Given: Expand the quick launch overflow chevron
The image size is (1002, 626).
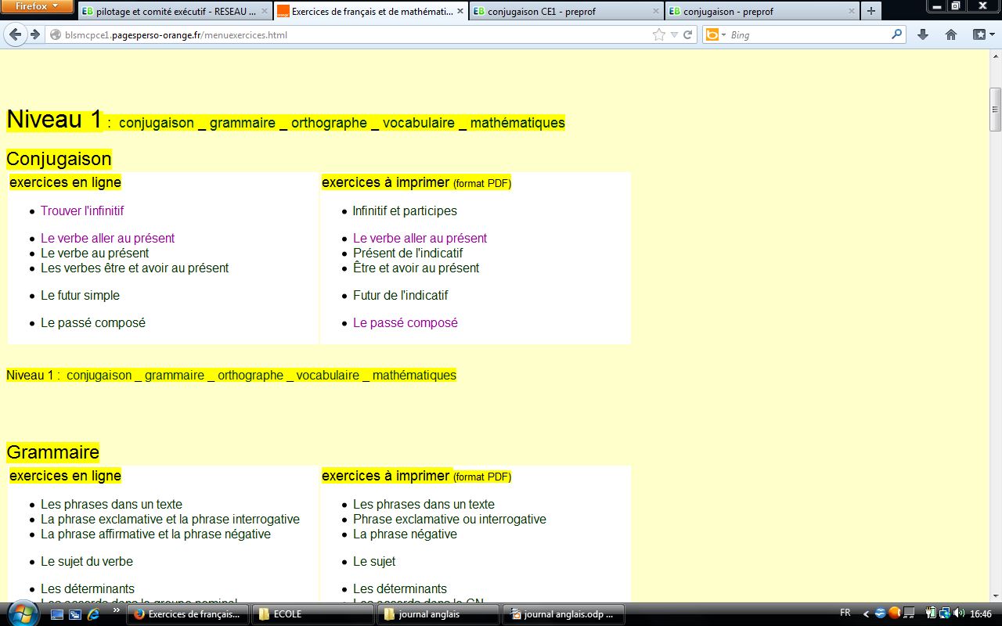Looking at the screenshot, I should pyautogui.click(x=117, y=610).
